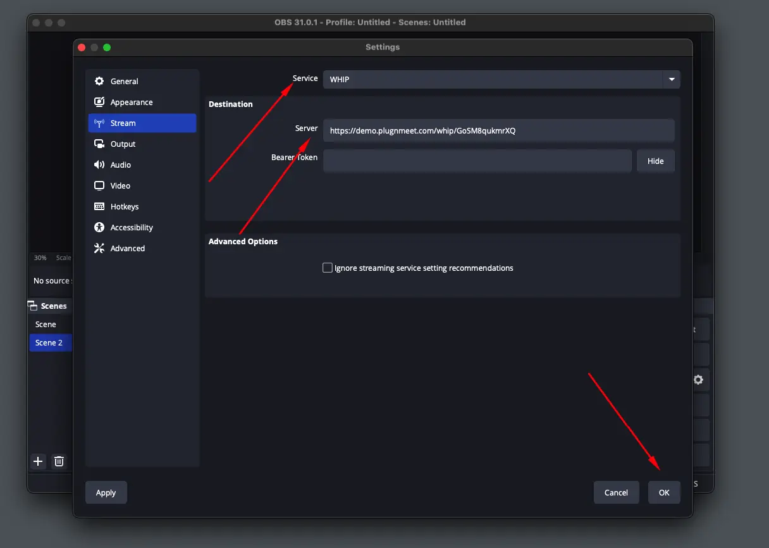Viewport: 769px width, 548px height.
Task: Click the Video monitor icon
Action: click(x=99, y=185)
